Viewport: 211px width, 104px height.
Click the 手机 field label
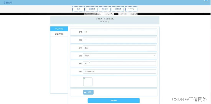(x=80, y=72)
